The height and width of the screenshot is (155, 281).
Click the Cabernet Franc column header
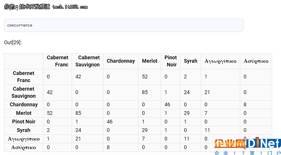[x=57, y=61]
